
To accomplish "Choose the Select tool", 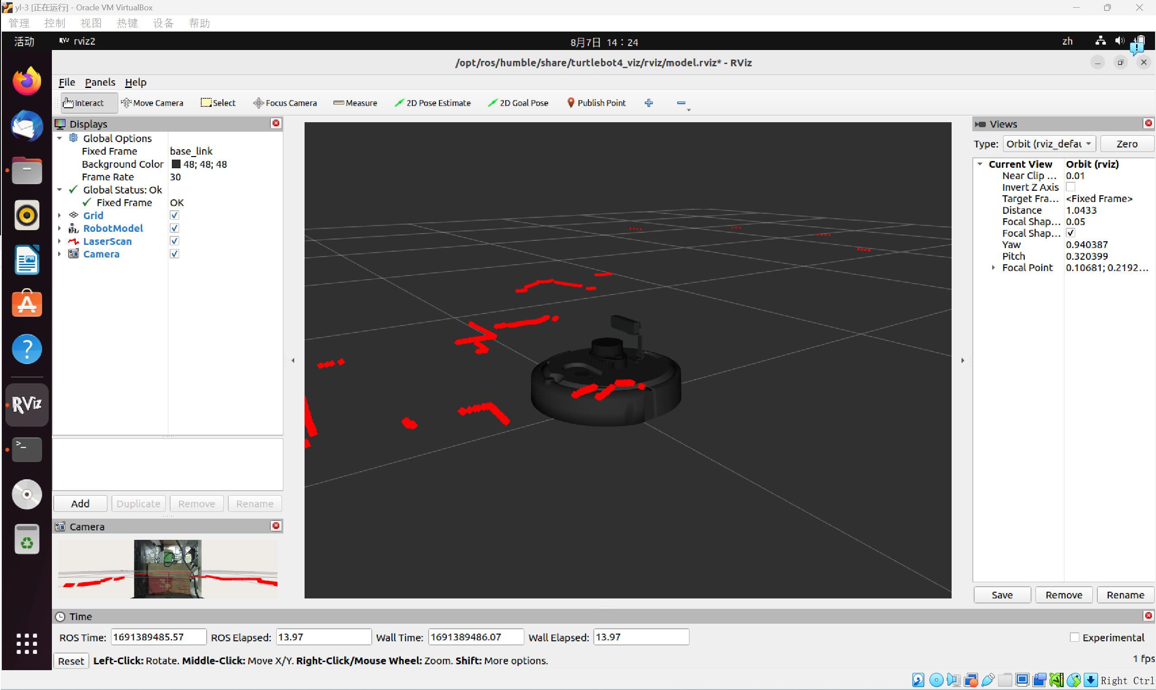I will click(x=218, y=103).
